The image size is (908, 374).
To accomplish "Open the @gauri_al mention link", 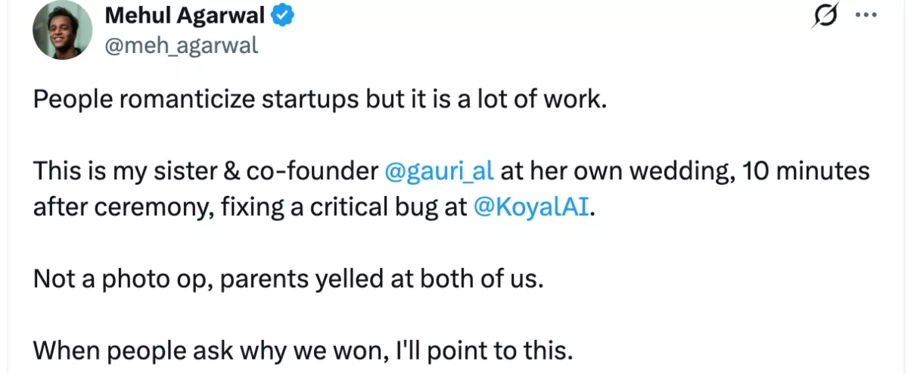I will coord(439,171).
